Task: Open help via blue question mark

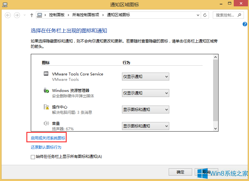Action: pyautogui.click(x=245, y=24)
